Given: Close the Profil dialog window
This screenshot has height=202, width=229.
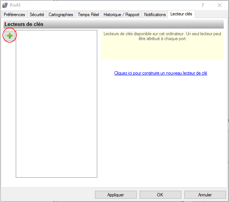Looking at the screenshot, I should tap(220, 5).
